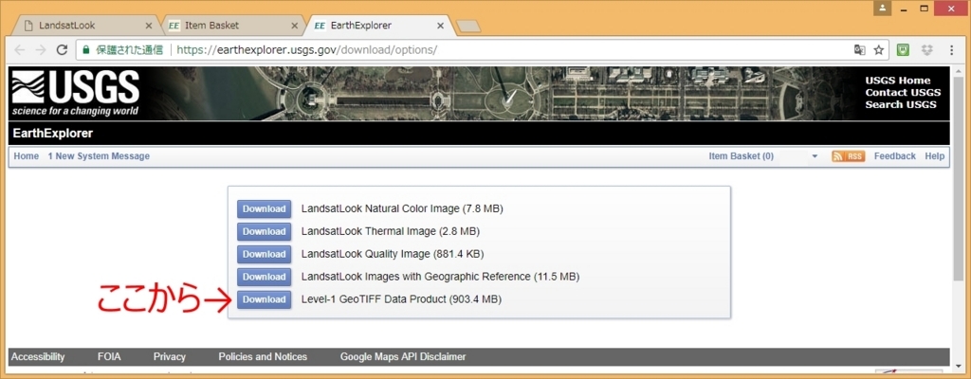This screenshot has width=971, height=379.
Task: Click Google Maps API Disclaimer link
Action: tap(403, 356)
